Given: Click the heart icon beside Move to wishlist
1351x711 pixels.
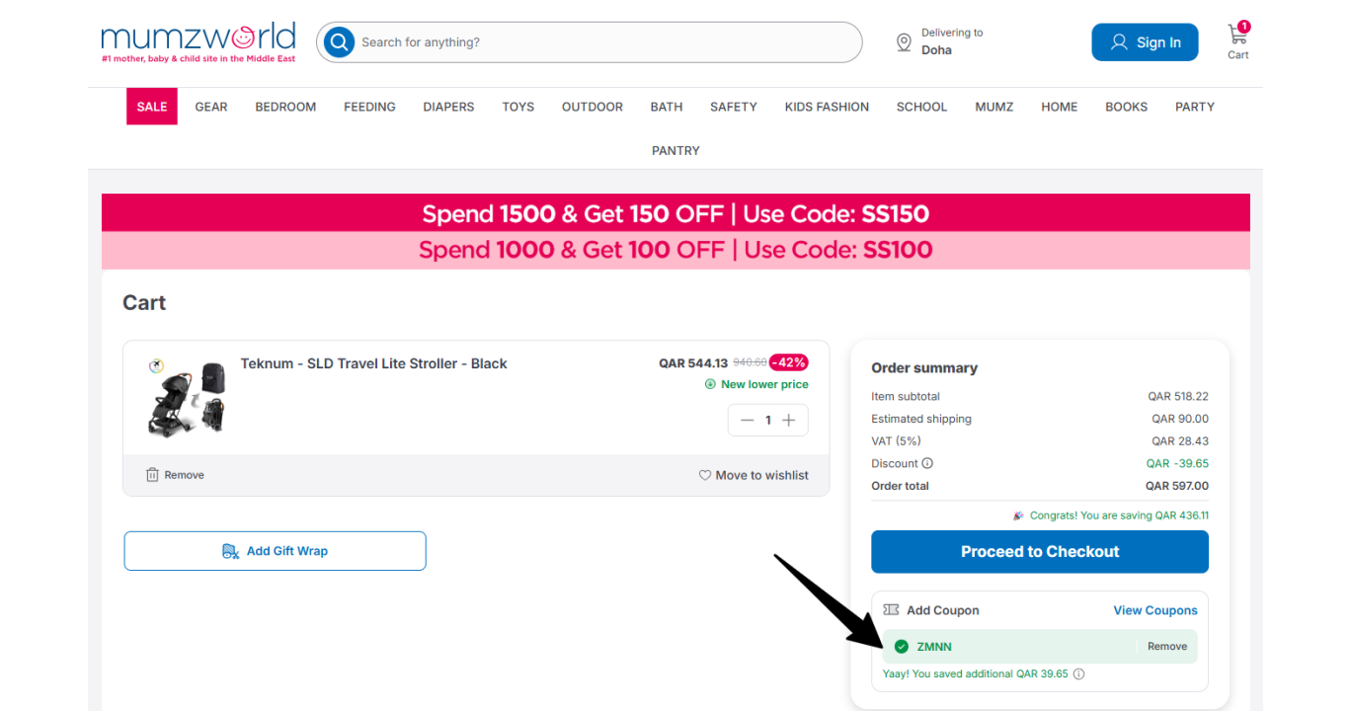Looking at the screenshot, I should tap(705, 475).
